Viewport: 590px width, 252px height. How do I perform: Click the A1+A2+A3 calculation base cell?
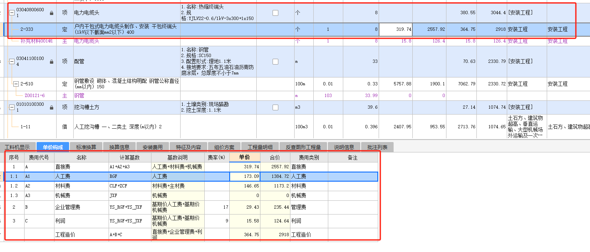(x=129, y=167)
